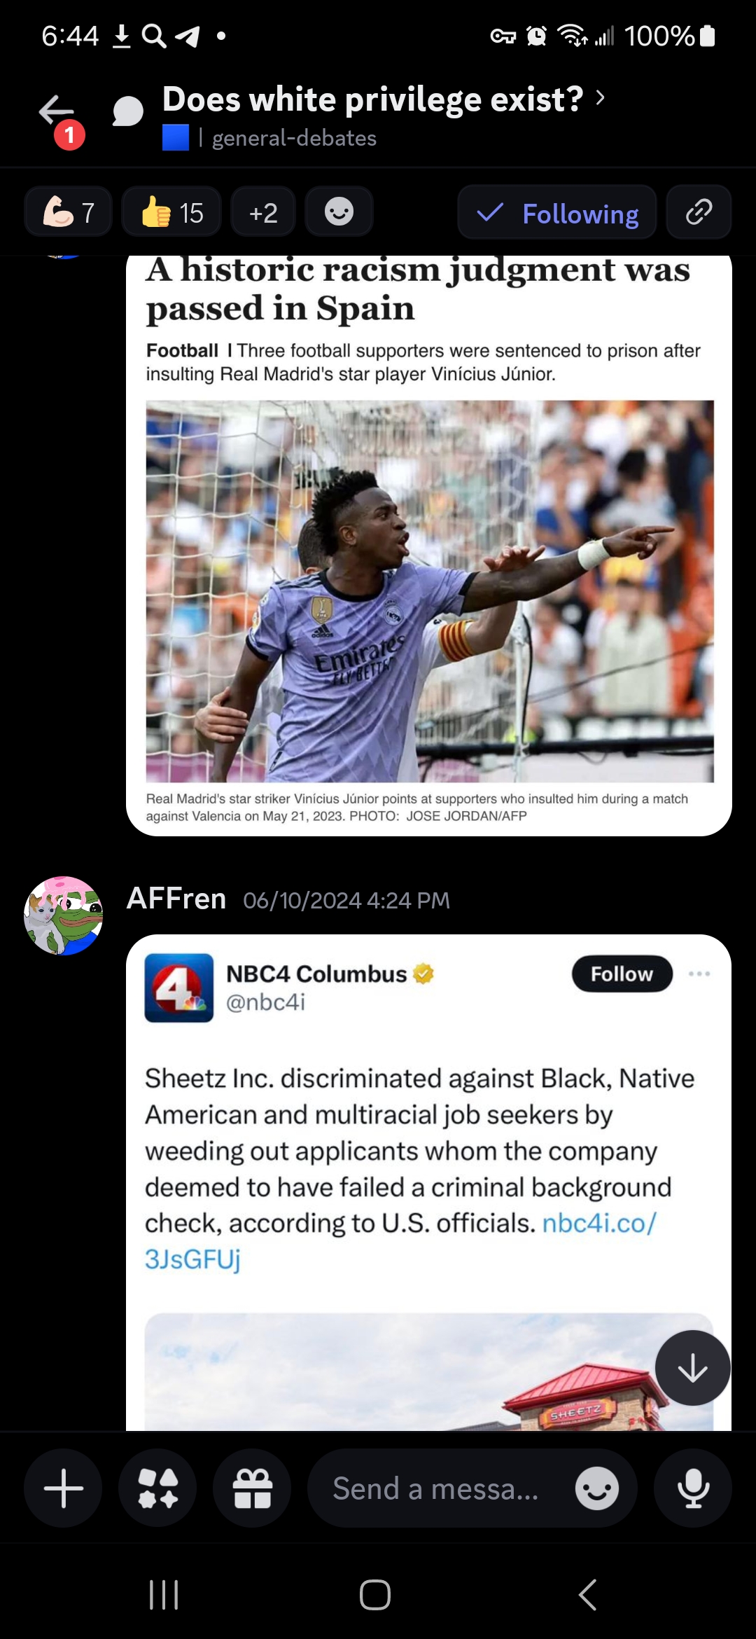Open AFFren's profile avatar
This screenshot has height=1639, width=756.
[64, 915]
